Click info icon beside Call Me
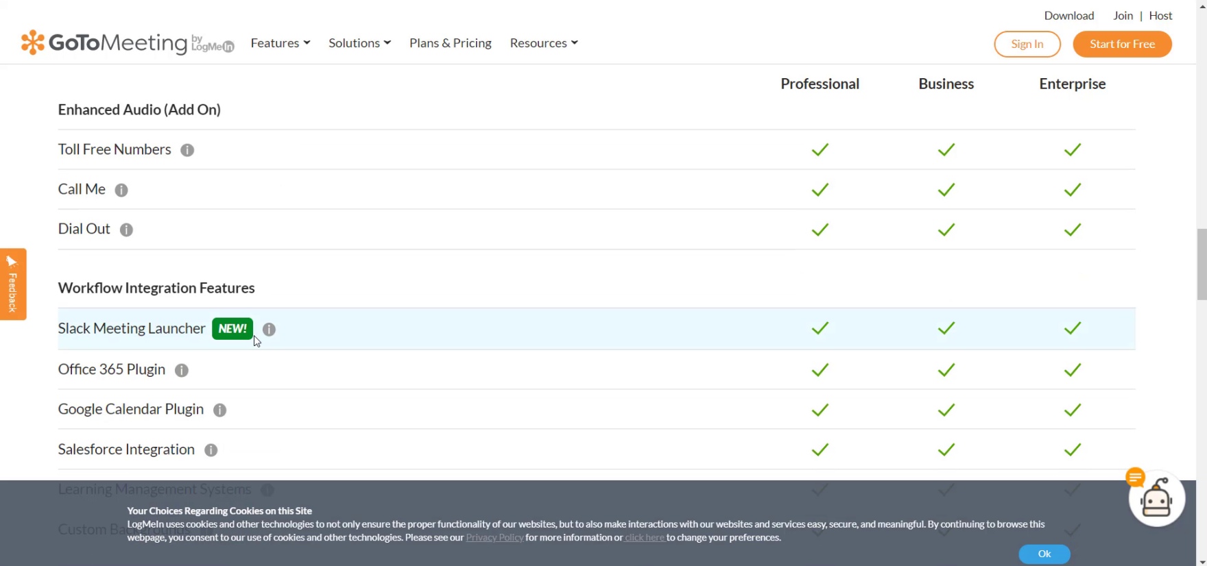The image size is (1207, 566). coord(121,190)
